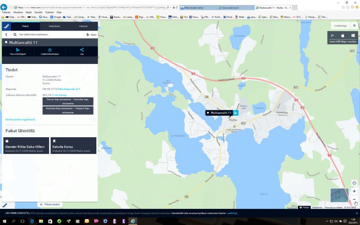Click the Jaa share icon
The width and height of the screenshot is (360, 225).
click(x=82, y=50)
